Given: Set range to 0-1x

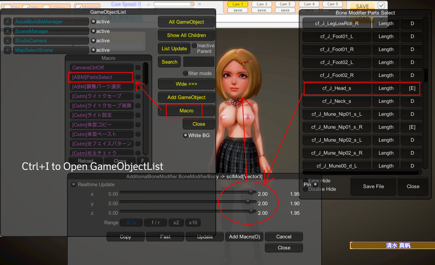Looking at the screenshot, I should click(131, 222).
